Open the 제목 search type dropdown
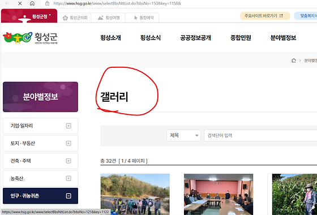This screenshot has width=317, height=215. (183, 135)
